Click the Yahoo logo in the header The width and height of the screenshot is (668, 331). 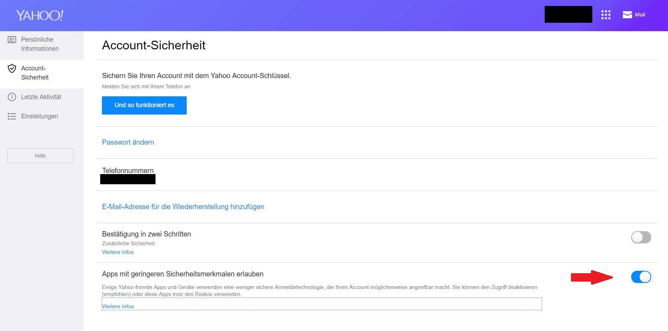click(40, 15)
